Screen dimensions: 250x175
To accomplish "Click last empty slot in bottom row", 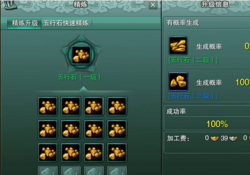I will (117, 170).
